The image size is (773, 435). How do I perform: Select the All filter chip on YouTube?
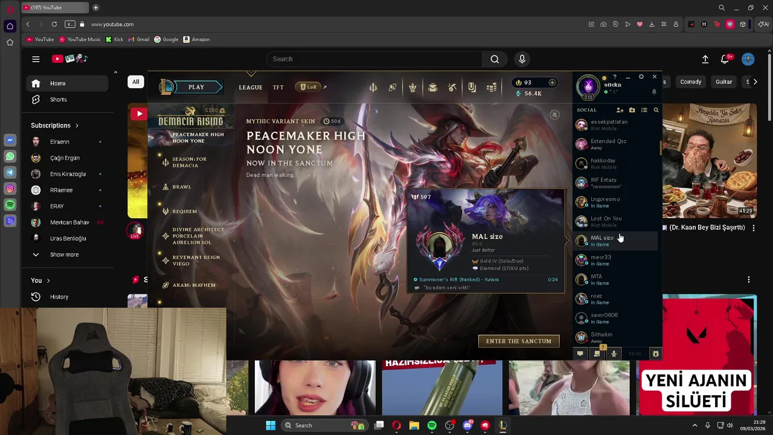136,82
